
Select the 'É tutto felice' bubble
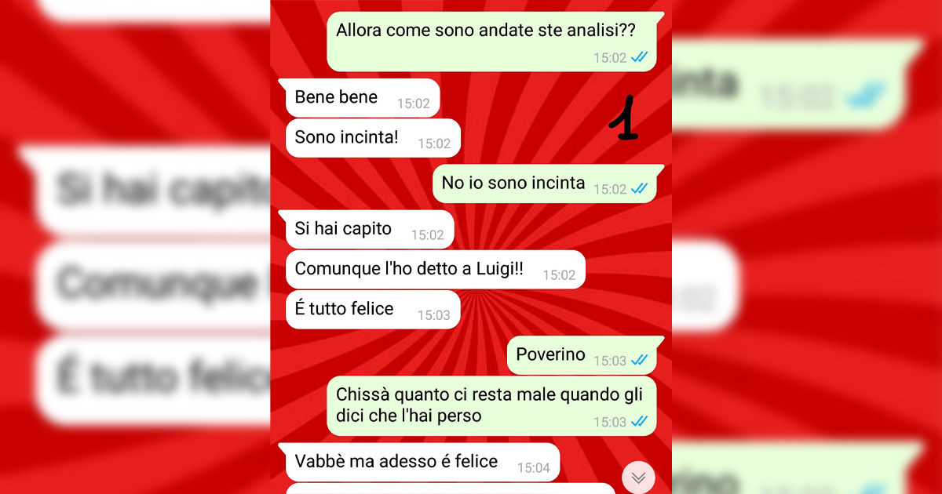point(372,310)
